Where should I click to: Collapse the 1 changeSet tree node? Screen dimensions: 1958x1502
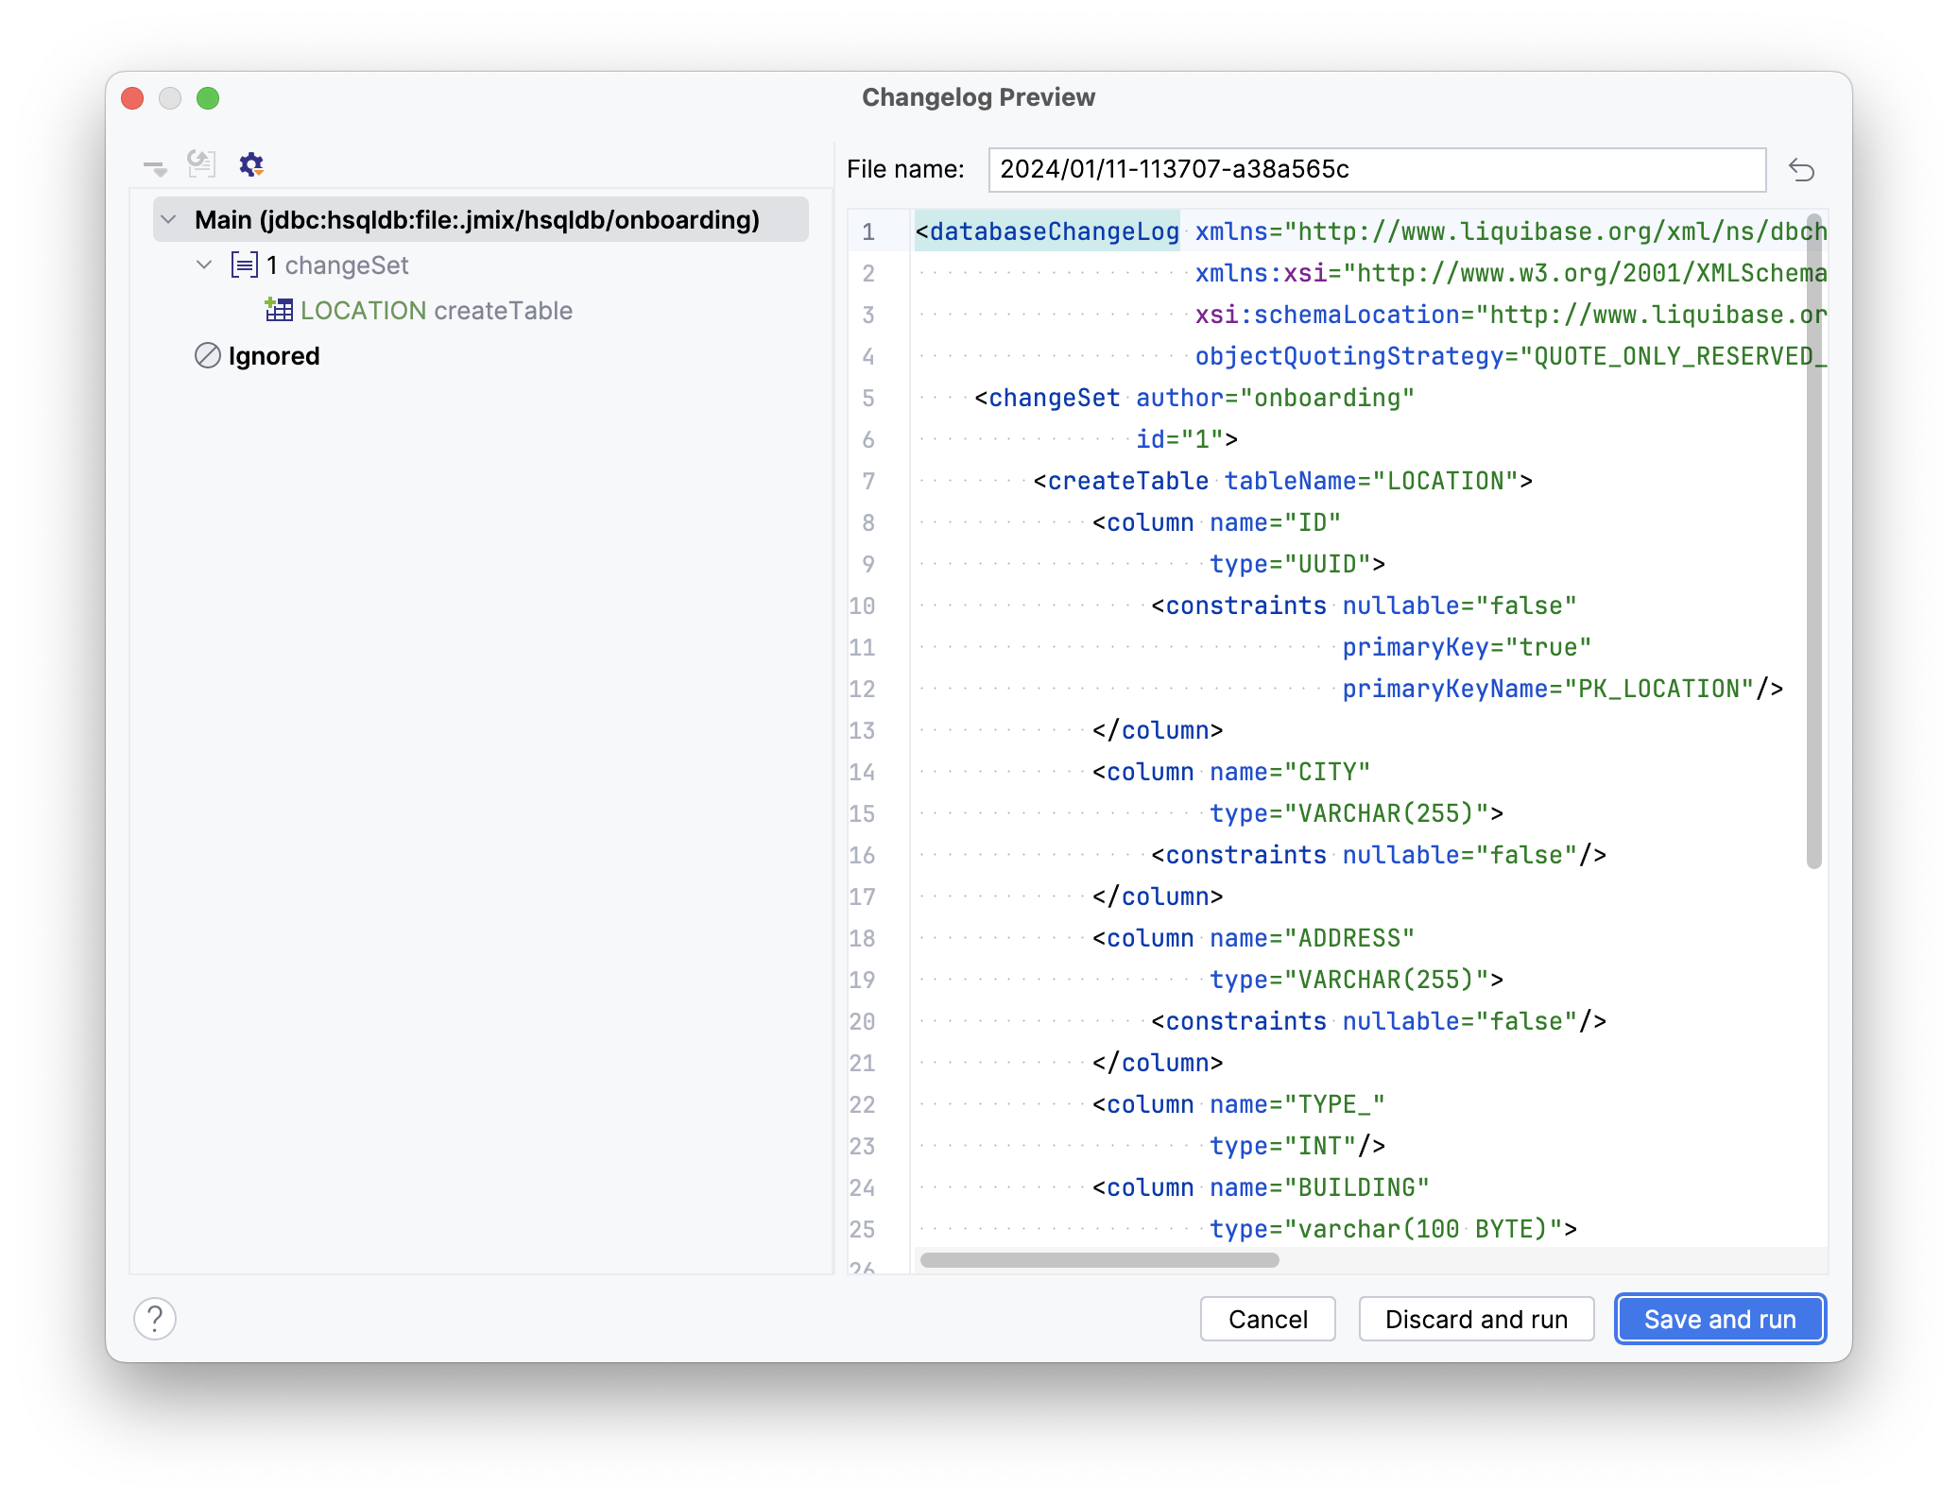[204, 265]
